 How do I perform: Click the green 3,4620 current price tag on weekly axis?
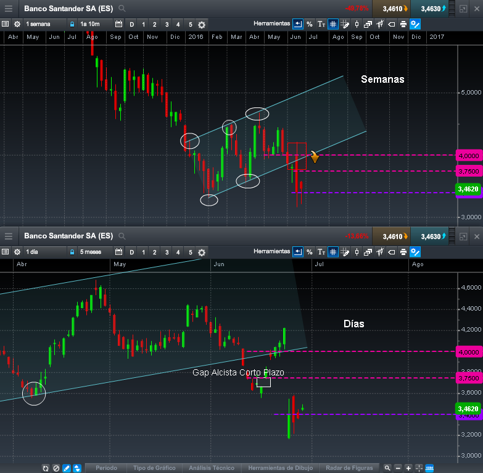point(468,189)
